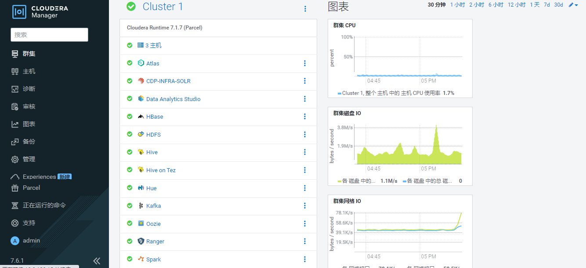
Task: Click the HDFS elephant icon
Action: click(141, 134)
